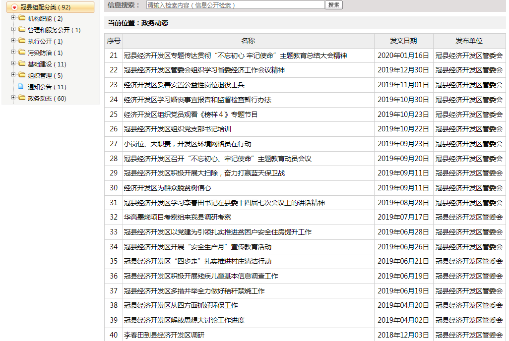The height and width of the screenshot is (341, 509).
Task: Click the 冠县组配分类 (92) header
Action: tap(50, 7)
